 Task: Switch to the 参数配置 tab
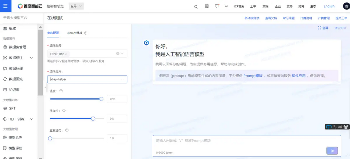(53, 33)
